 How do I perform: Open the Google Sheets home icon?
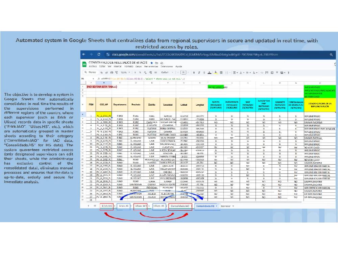pos(84,64)
